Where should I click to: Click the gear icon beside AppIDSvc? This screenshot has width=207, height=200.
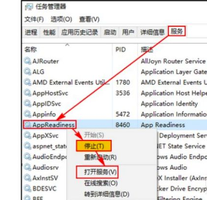pos(28,104)
